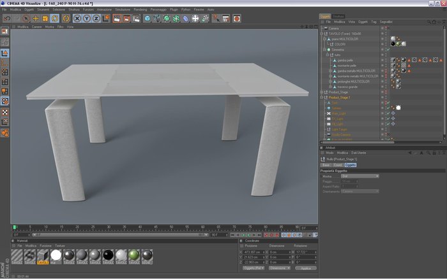The width and height of the screenshot is (447, 279).
Task: Open the Animazione menu
Action: pyautogui.click(x=104, y=10)
